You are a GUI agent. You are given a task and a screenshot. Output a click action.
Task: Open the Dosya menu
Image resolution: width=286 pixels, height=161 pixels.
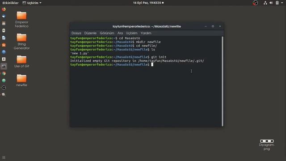(76, 33)
